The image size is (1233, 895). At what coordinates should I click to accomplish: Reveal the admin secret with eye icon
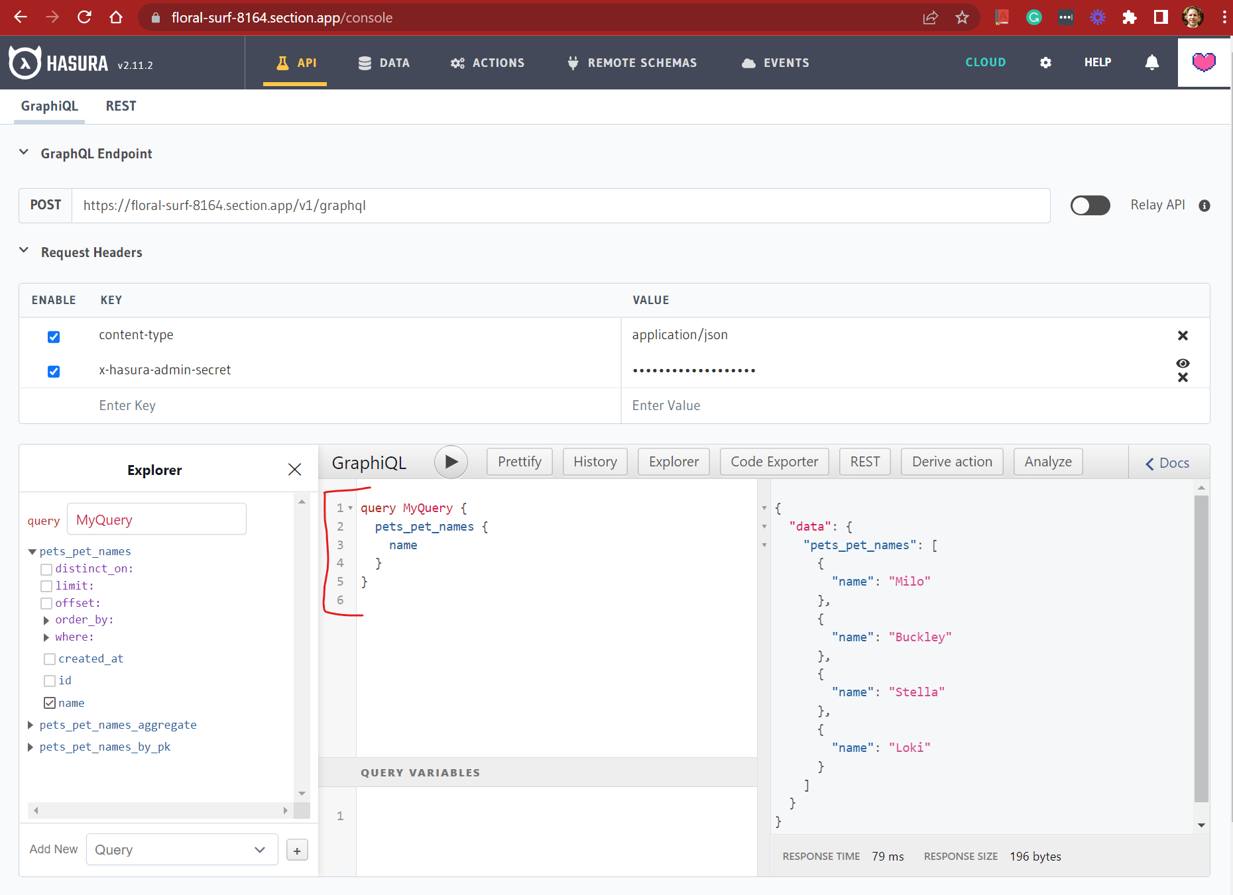pos(1183,363)
